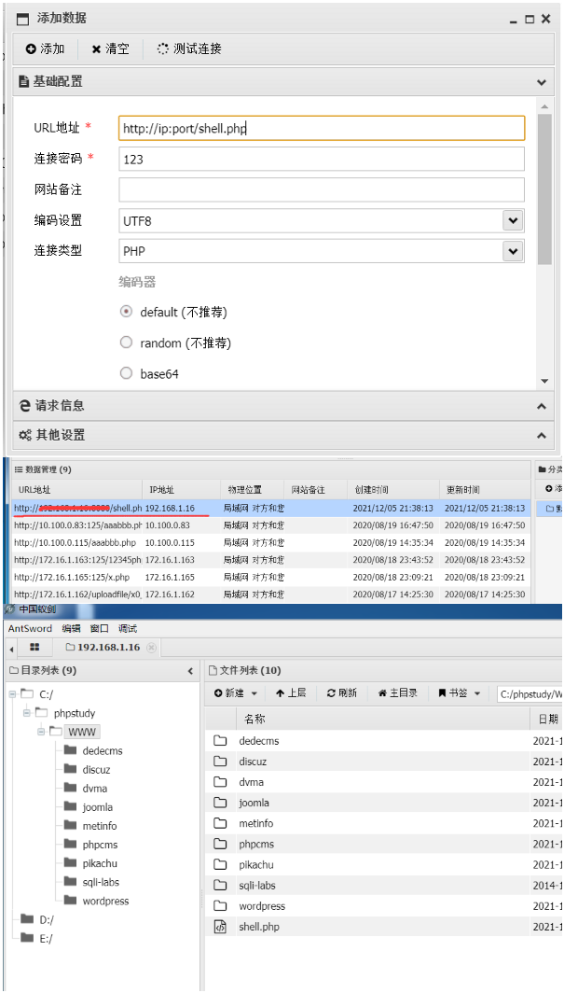Collapse the phpstudy tree node

(x=26, y=713)
